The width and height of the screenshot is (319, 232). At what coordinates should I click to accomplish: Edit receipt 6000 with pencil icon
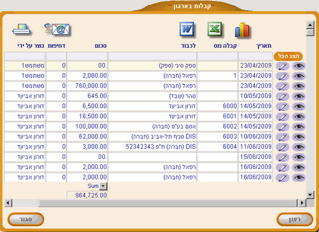click(283, 106)
